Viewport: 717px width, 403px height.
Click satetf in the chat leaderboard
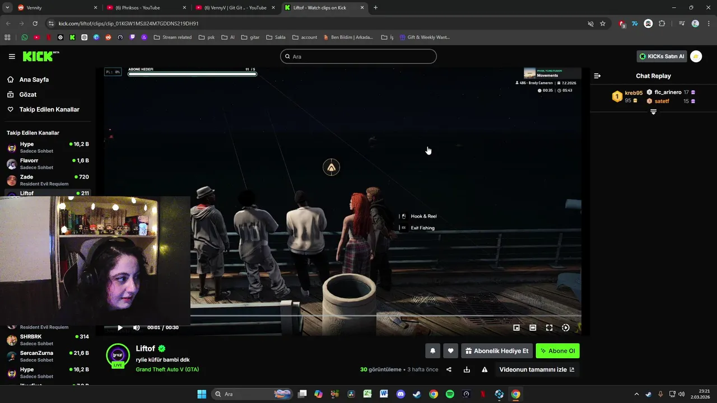coord(662,101)
